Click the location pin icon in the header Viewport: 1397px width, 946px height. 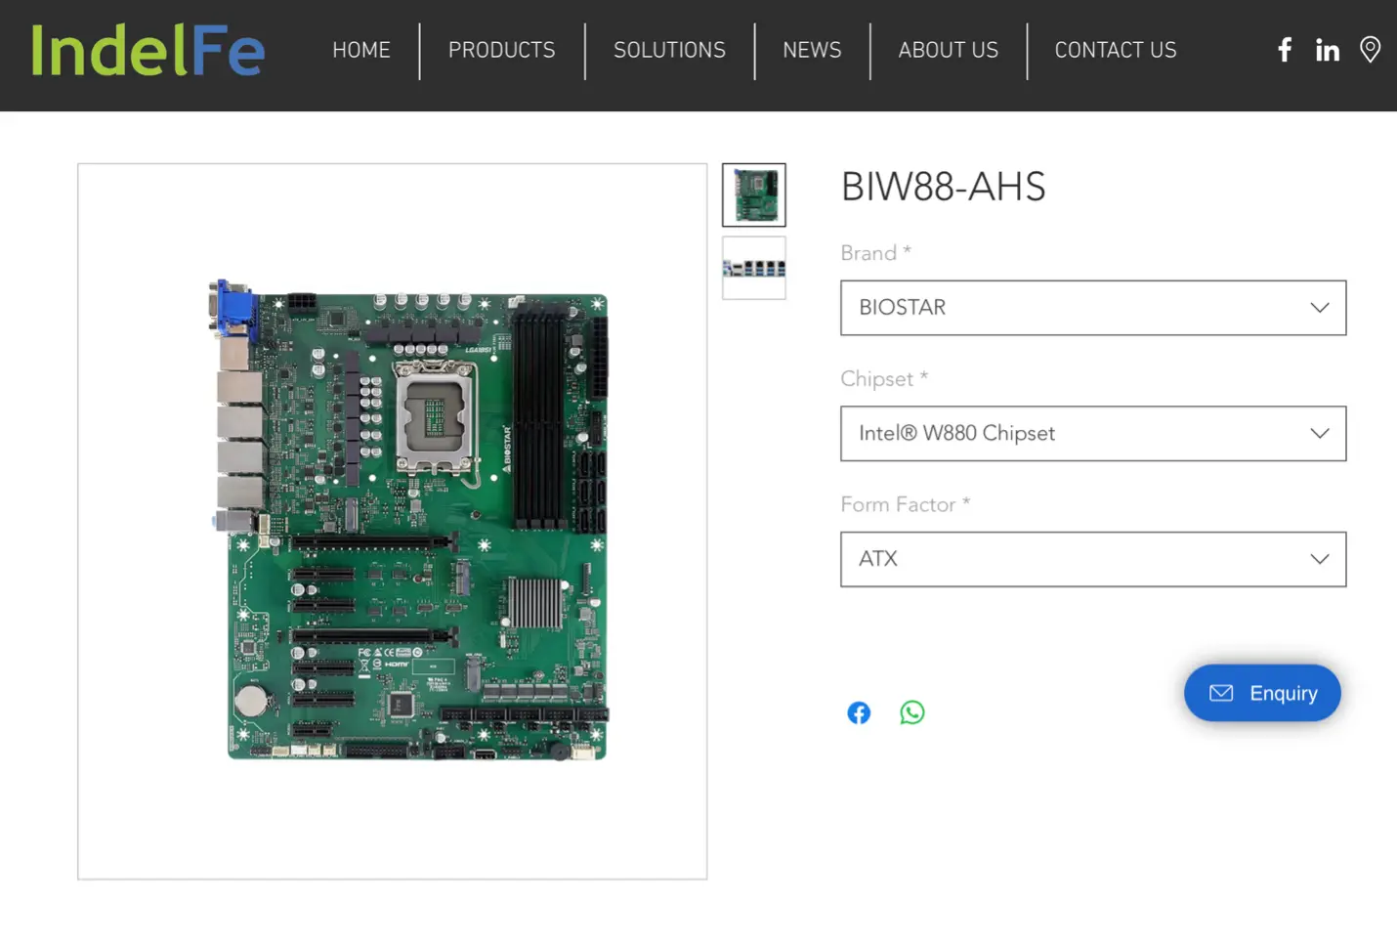(1370, 50)
